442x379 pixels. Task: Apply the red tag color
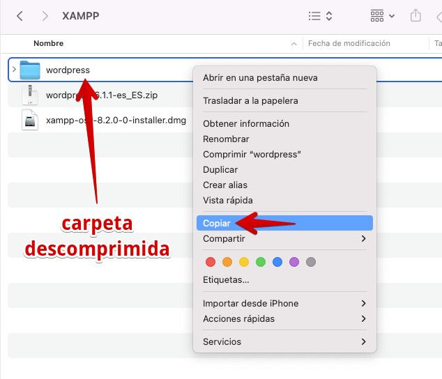[211, 262]
